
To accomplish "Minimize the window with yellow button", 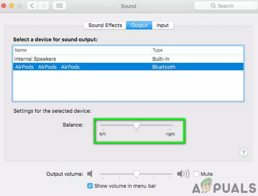I will (11, 6).
